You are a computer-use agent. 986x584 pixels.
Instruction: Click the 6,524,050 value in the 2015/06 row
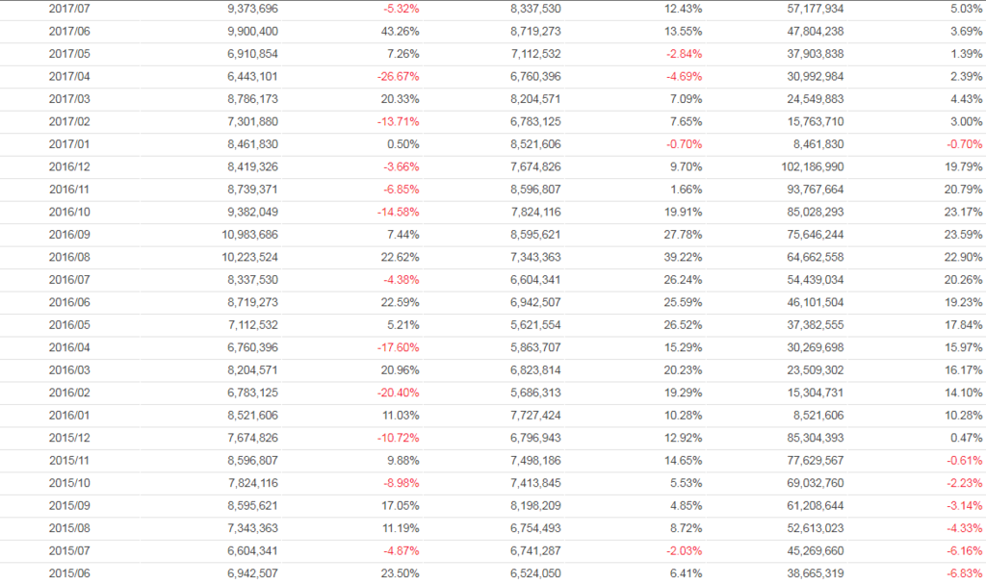pos(535,573)
